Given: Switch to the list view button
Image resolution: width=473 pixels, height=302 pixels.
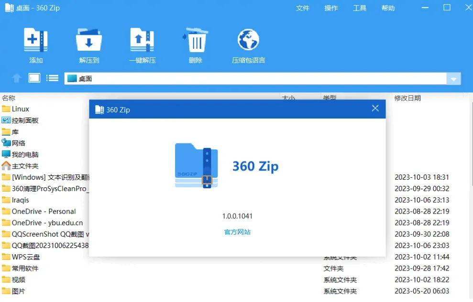Looking at the screenshot, I should click(53, 78).
